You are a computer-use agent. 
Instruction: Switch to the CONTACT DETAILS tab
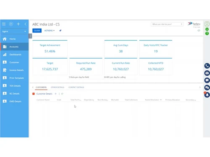[76, 88]
